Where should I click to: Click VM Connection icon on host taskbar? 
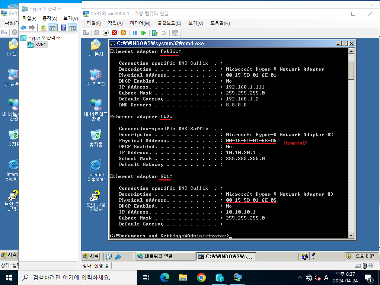click(238, 278)
